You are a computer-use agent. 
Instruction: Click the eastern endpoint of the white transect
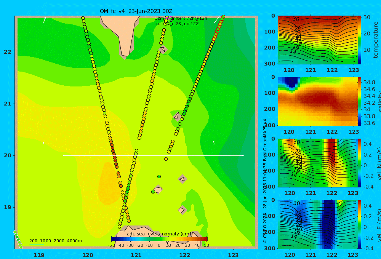[x=243, y=155]
